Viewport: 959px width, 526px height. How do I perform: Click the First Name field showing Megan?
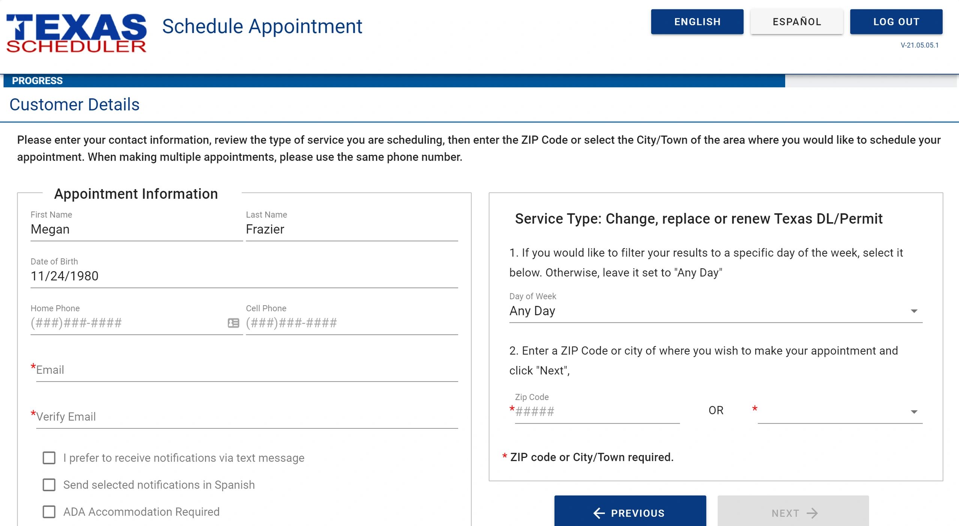click(x=136, y=229)
